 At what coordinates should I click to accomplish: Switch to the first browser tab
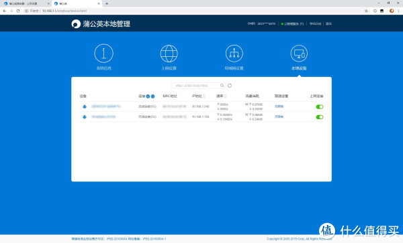26,3
